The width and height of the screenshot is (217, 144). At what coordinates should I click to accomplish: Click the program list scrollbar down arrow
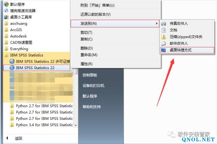(76, 125)
